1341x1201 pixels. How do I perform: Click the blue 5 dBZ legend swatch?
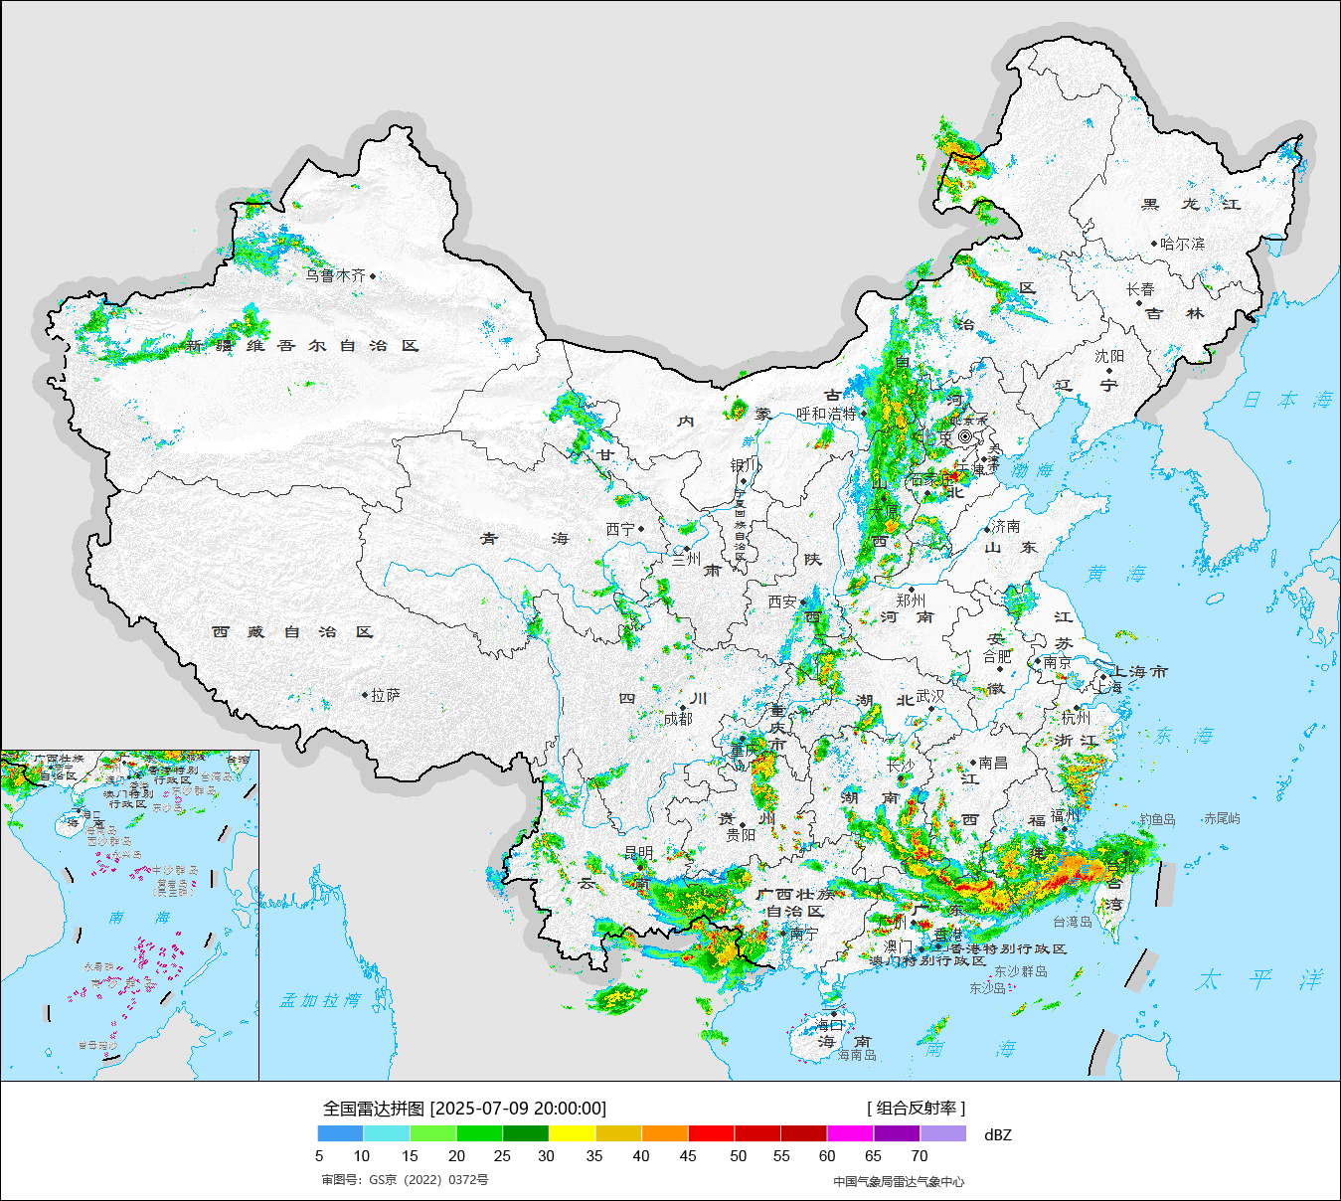point(340,1133)
